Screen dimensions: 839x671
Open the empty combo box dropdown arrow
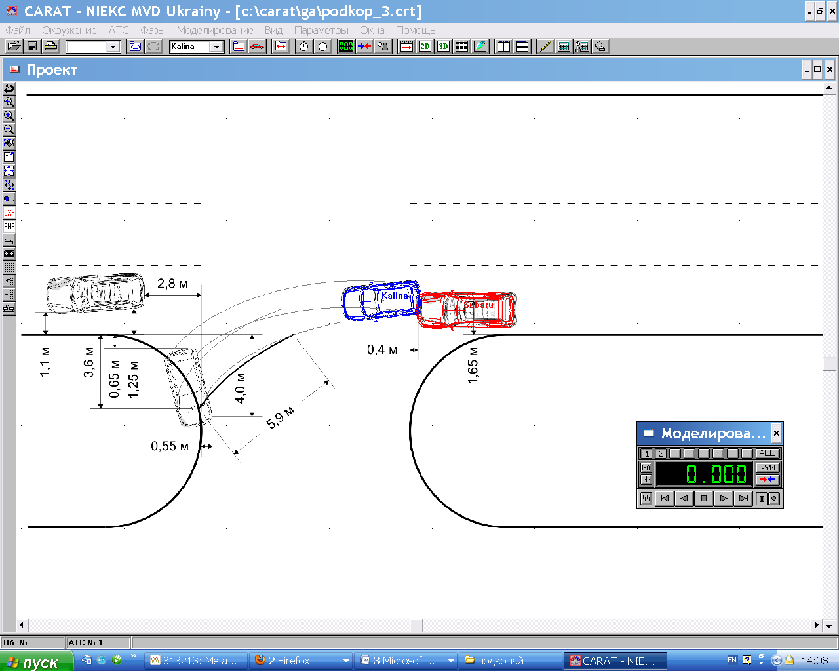pyautogui.click(x=113, y=47)
